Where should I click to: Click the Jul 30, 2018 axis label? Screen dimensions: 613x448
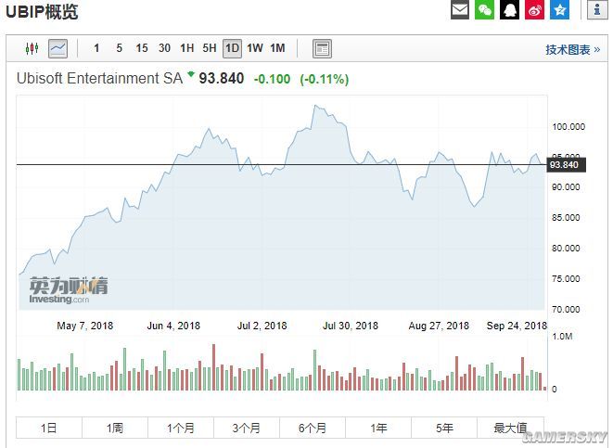(x=351, y=326)
